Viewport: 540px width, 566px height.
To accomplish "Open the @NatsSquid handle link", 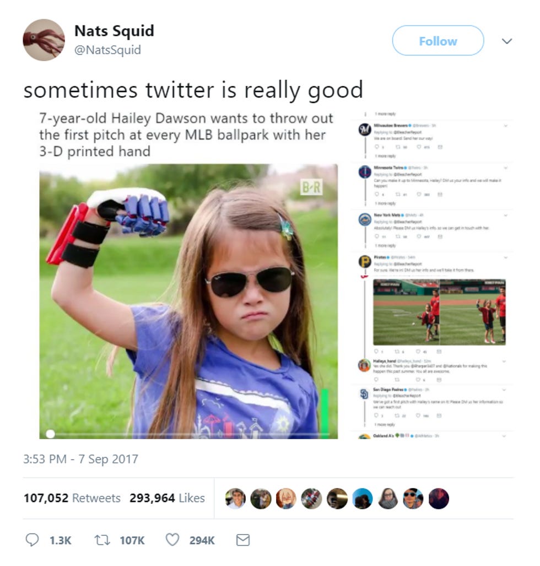I will tap(107, 50).
